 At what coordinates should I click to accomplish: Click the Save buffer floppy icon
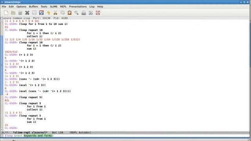[x=34, y=13]
